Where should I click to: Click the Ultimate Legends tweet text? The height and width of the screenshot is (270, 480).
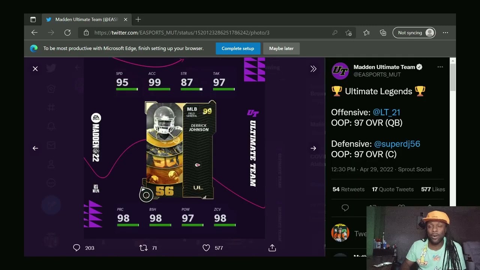(378, 91)
